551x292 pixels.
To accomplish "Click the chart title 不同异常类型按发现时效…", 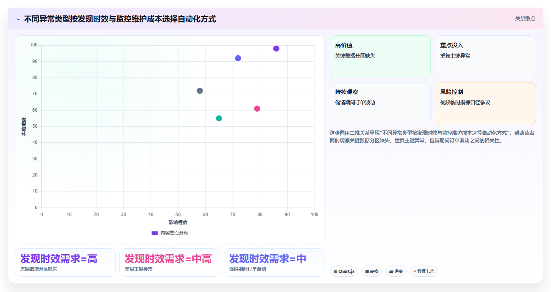I will 120,19.
